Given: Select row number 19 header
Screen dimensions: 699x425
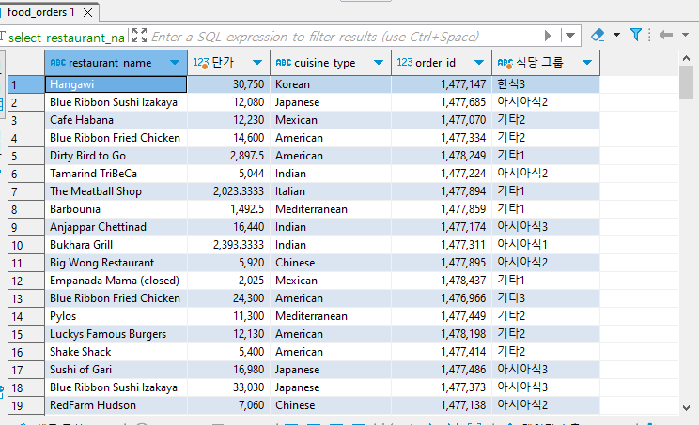Looking at the screenshot, I should click(26, 405).
